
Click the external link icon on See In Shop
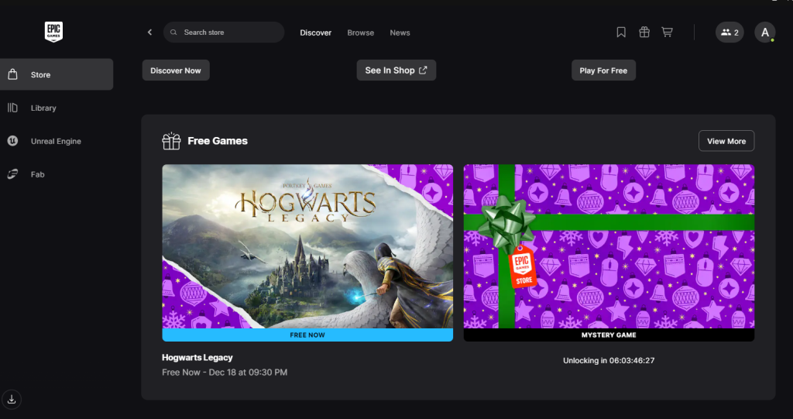(x=423, y=70)
